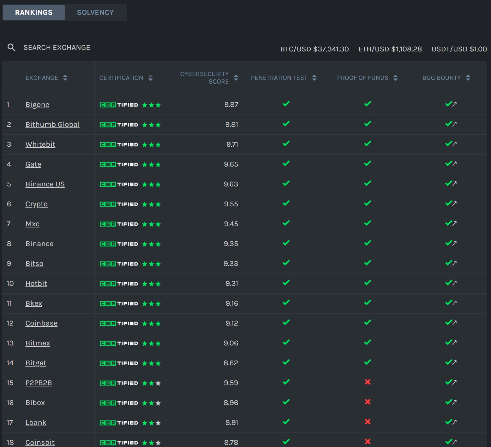Open Whitebit bug bounty link icon
Screen dimensions: 491x447
[455, 144]
